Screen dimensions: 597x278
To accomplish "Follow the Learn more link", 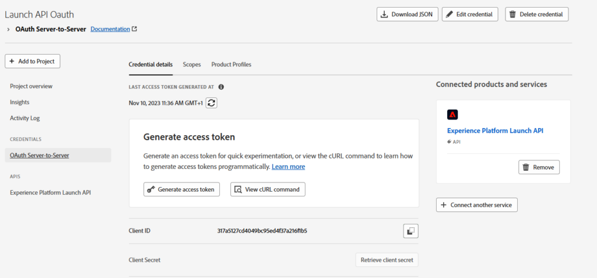I will [288, 167].
